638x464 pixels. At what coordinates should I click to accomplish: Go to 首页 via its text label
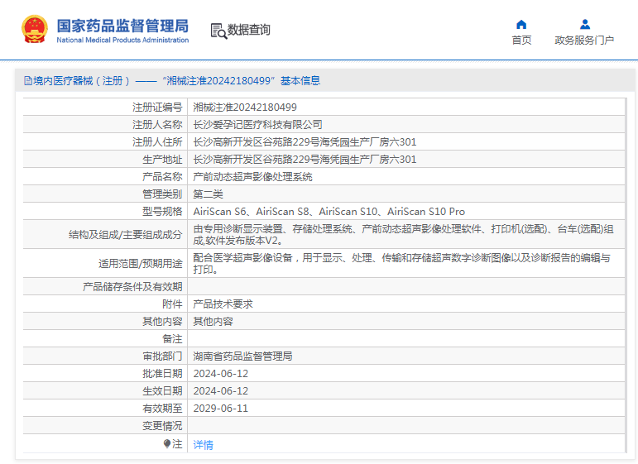[521, 41]
